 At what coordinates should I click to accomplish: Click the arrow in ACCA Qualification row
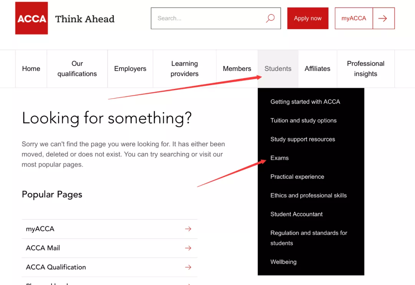(188, 267)
